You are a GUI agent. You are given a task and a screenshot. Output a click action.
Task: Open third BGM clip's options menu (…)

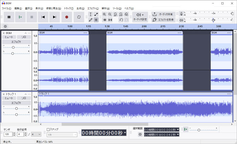(x=229, y=33)
